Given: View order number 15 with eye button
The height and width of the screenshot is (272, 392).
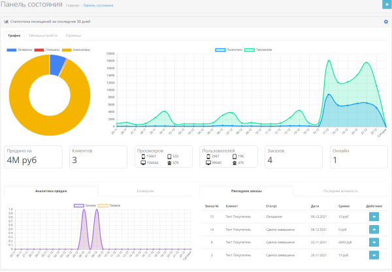Looking at the screenshot, I should 374,217.
